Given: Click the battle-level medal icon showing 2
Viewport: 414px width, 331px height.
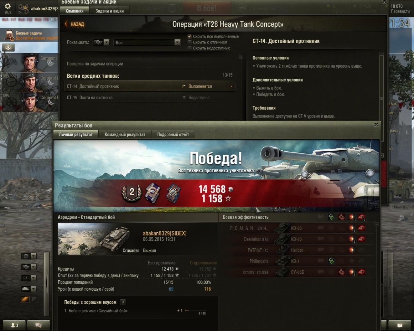Looking at the screenshot, I should tap(132, 192).
